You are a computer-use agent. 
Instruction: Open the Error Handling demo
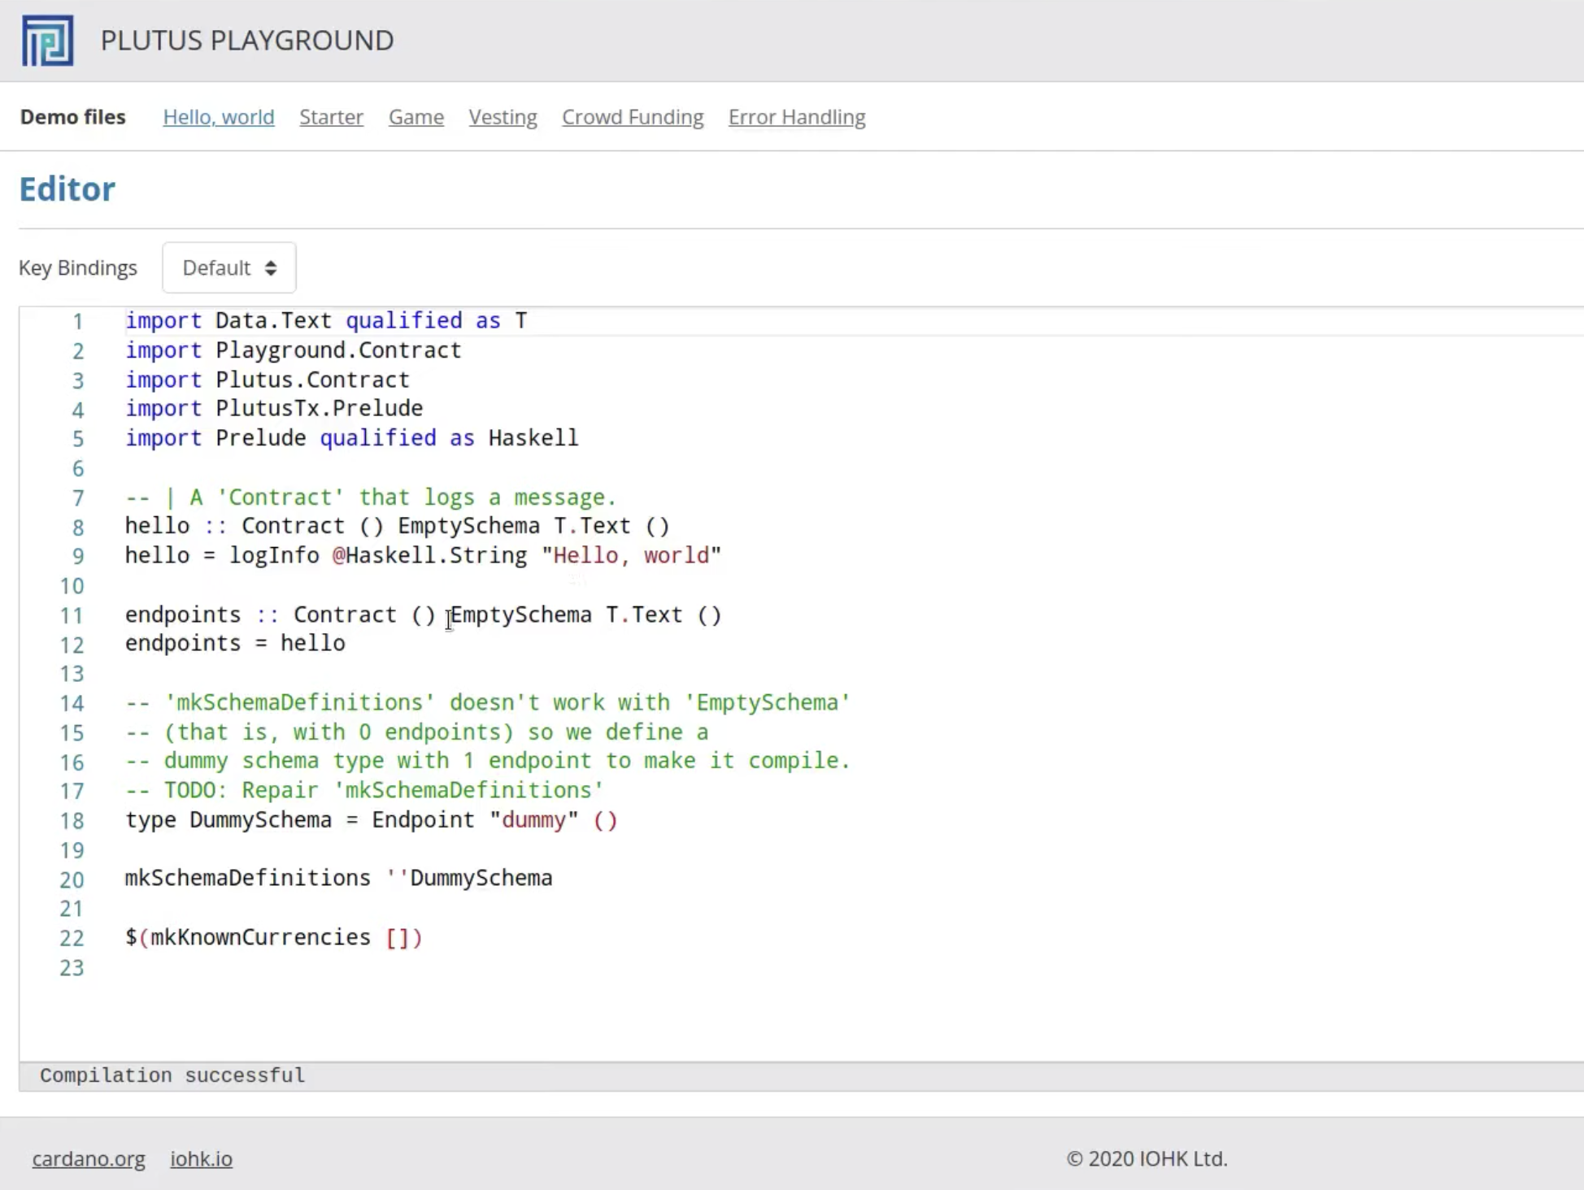(796, 117)
